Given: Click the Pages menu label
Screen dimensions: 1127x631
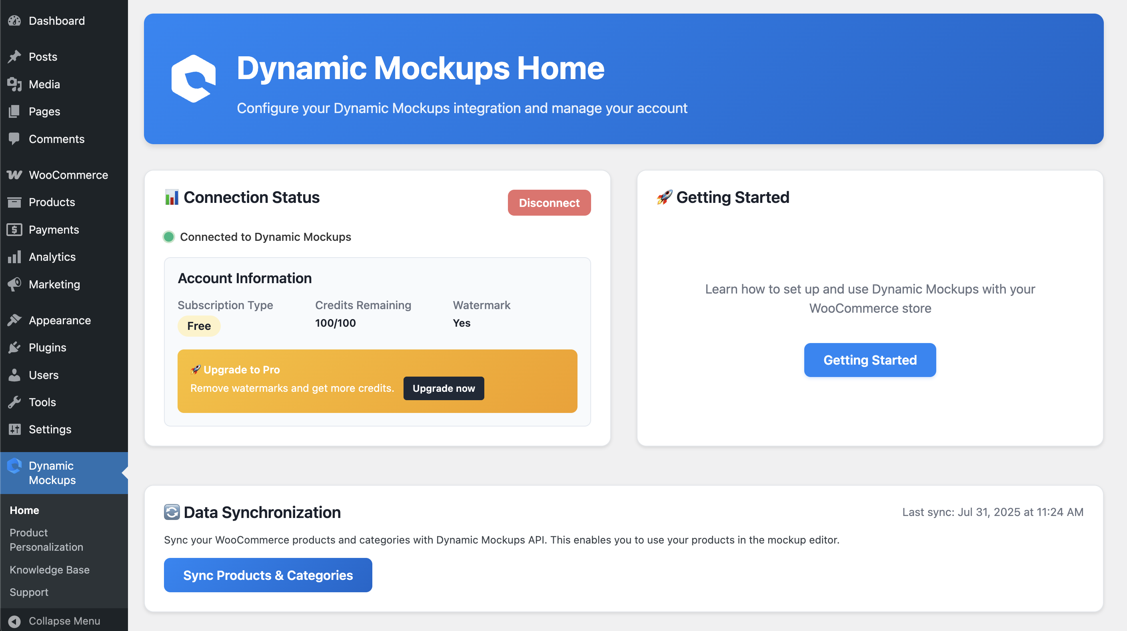Looking at the screenshot, I should tap(45, 111).
